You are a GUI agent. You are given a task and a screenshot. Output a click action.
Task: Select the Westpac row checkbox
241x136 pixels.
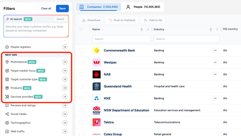(x=81, y=62)
